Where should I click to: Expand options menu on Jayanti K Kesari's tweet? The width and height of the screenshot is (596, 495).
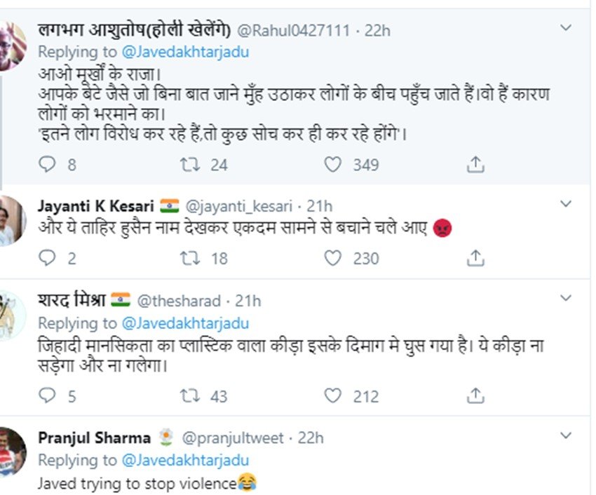pos(567,203)
